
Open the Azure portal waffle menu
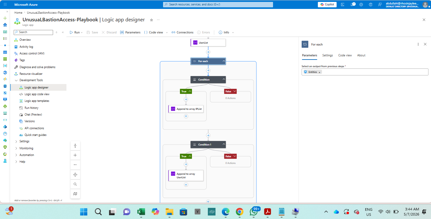pos(5,4)
